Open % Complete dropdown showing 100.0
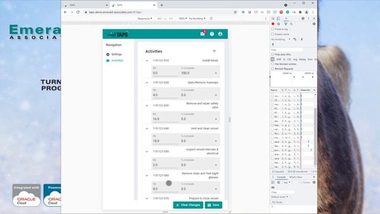Viewport: 380px width, 214px height. [199, 72]
